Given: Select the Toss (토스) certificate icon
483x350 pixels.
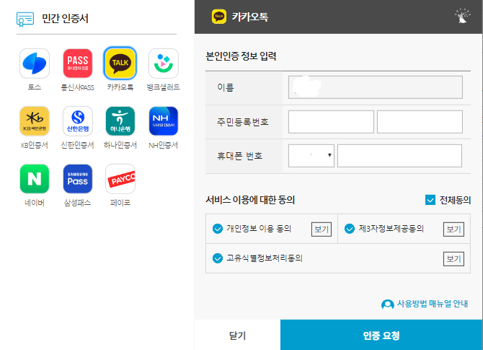Looking at the screenshot, I should pyautogui.click(x=35, y=64).
